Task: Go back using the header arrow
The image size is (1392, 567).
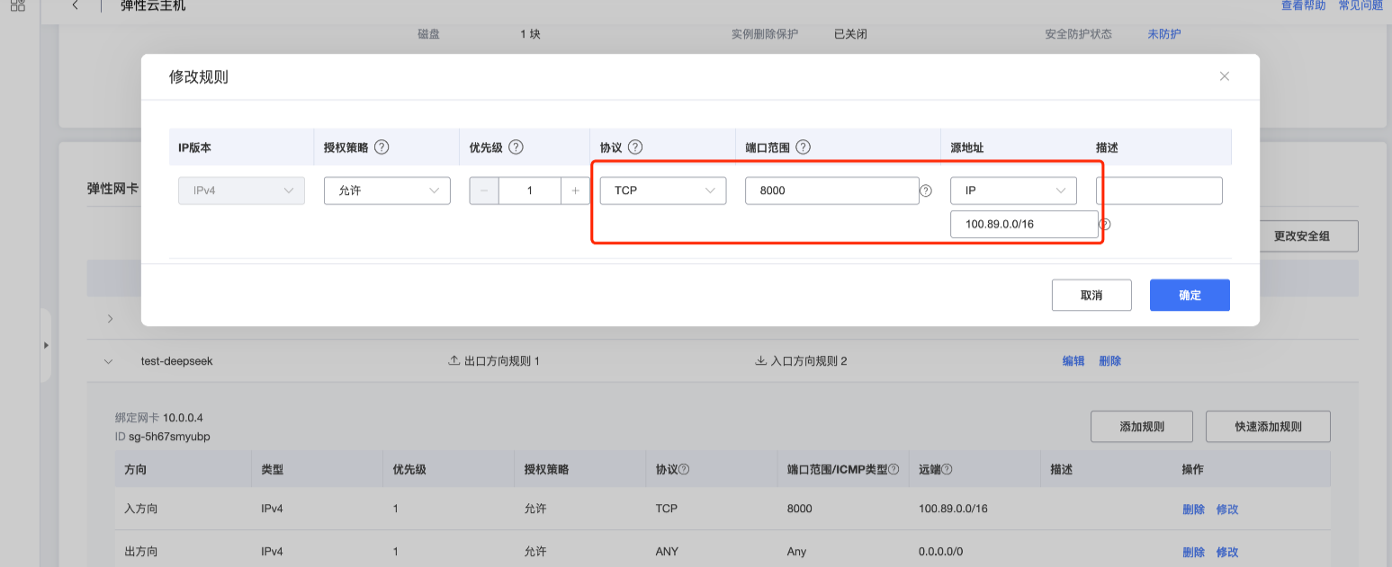Action: pyautogui.click(x=75, y=5)
